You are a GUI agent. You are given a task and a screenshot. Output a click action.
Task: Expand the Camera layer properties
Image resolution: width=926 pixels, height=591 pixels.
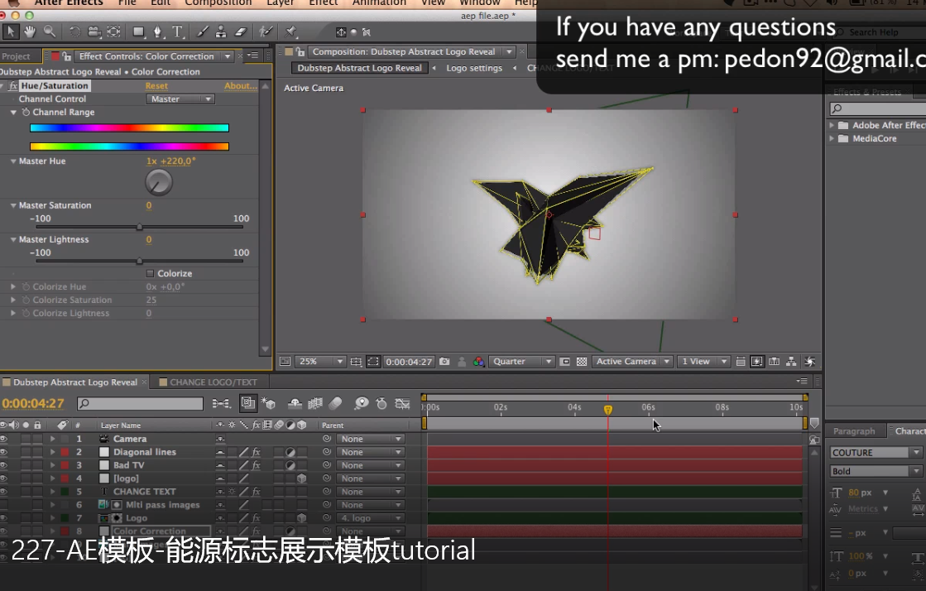pos(53,439)
